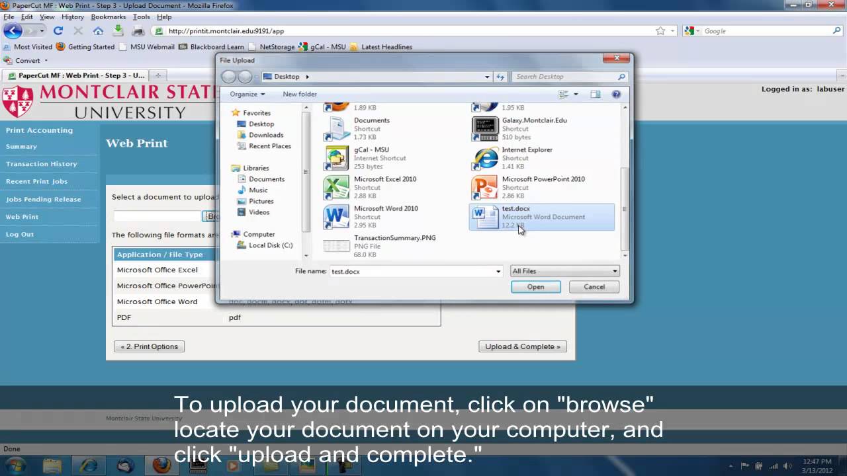Screen dimensions: 847x476
Task: Click the Firefox stop loading icon
Action: (x=78, y=30)
